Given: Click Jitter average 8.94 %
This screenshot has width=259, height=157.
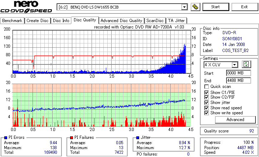Looking at the screenshot, I should pos(185,143).
